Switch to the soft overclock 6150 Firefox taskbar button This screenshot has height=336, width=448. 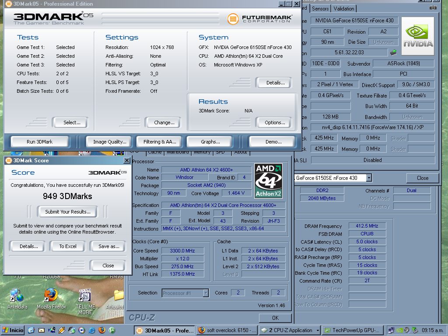tap(227, 330)
